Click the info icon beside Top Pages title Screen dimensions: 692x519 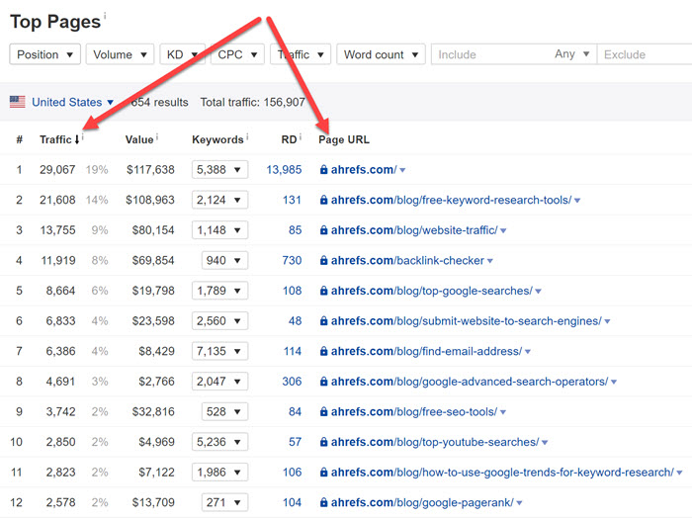[x=106, y=17]
